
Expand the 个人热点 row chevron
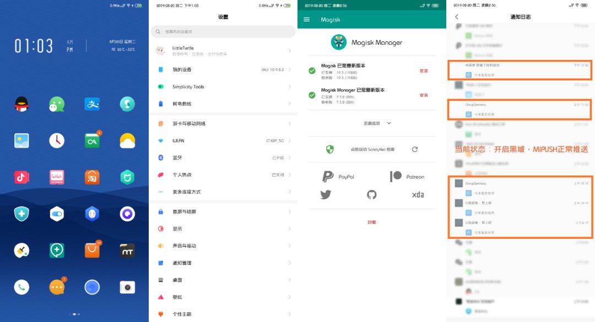pyautogui.click(x=290, y=175)
